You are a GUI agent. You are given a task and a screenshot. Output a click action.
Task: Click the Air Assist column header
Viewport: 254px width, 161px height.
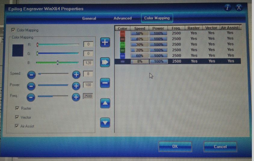[x=230, y=28]
